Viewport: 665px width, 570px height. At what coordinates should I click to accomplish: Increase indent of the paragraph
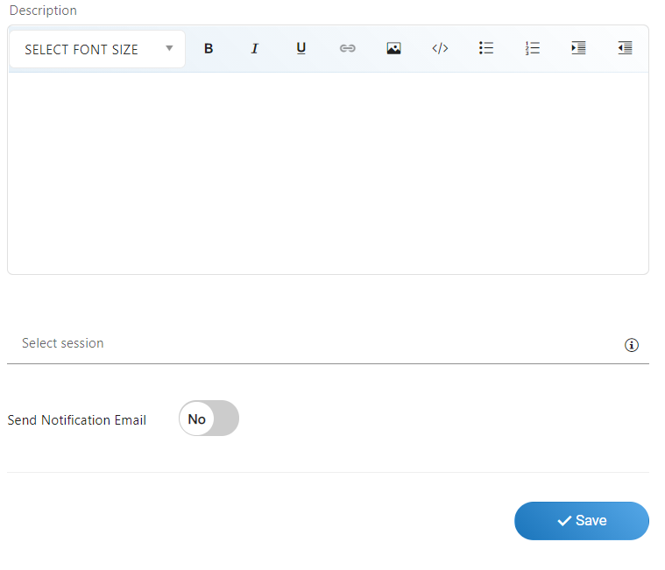pos(578,49)
